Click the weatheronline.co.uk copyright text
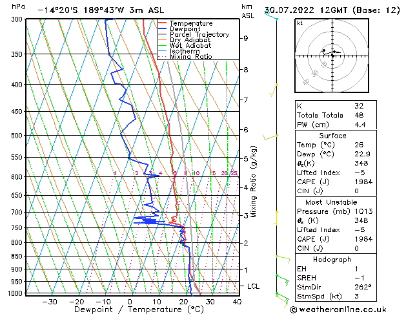Viewport: 406px width, 314px height. tap(338, 309)
